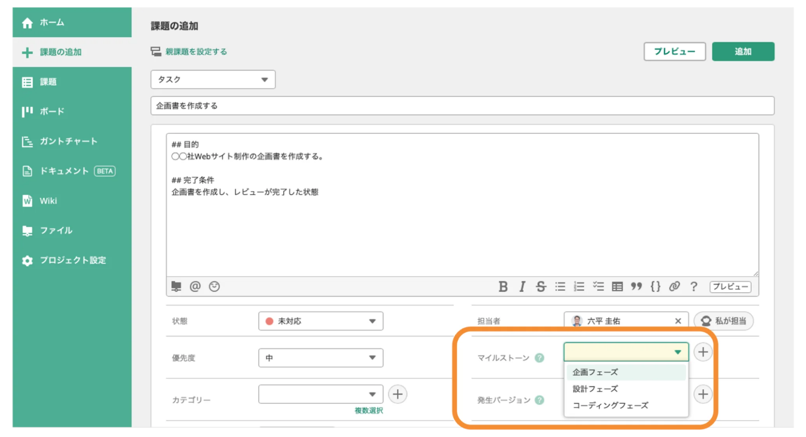The width and height of the screenshot is (806, 437).
Task: Click the @ mention icon in the editor
Action: pyautogui.click(x=195, y=286)
